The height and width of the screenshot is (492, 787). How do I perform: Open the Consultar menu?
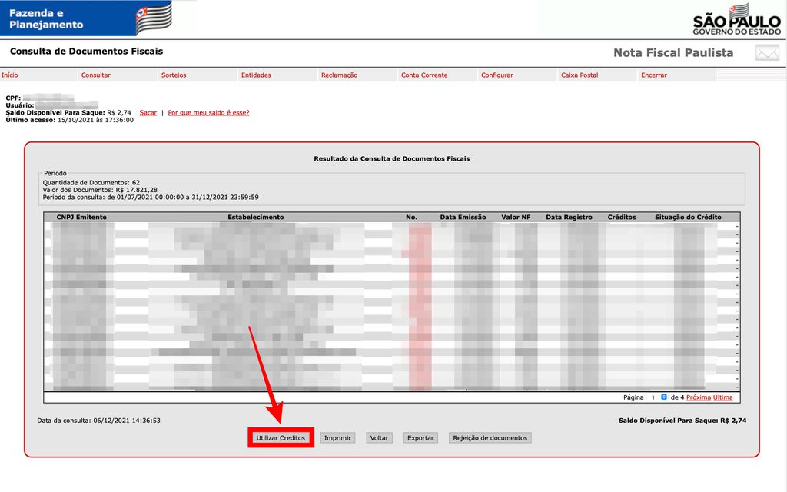[x=96, y=75]
